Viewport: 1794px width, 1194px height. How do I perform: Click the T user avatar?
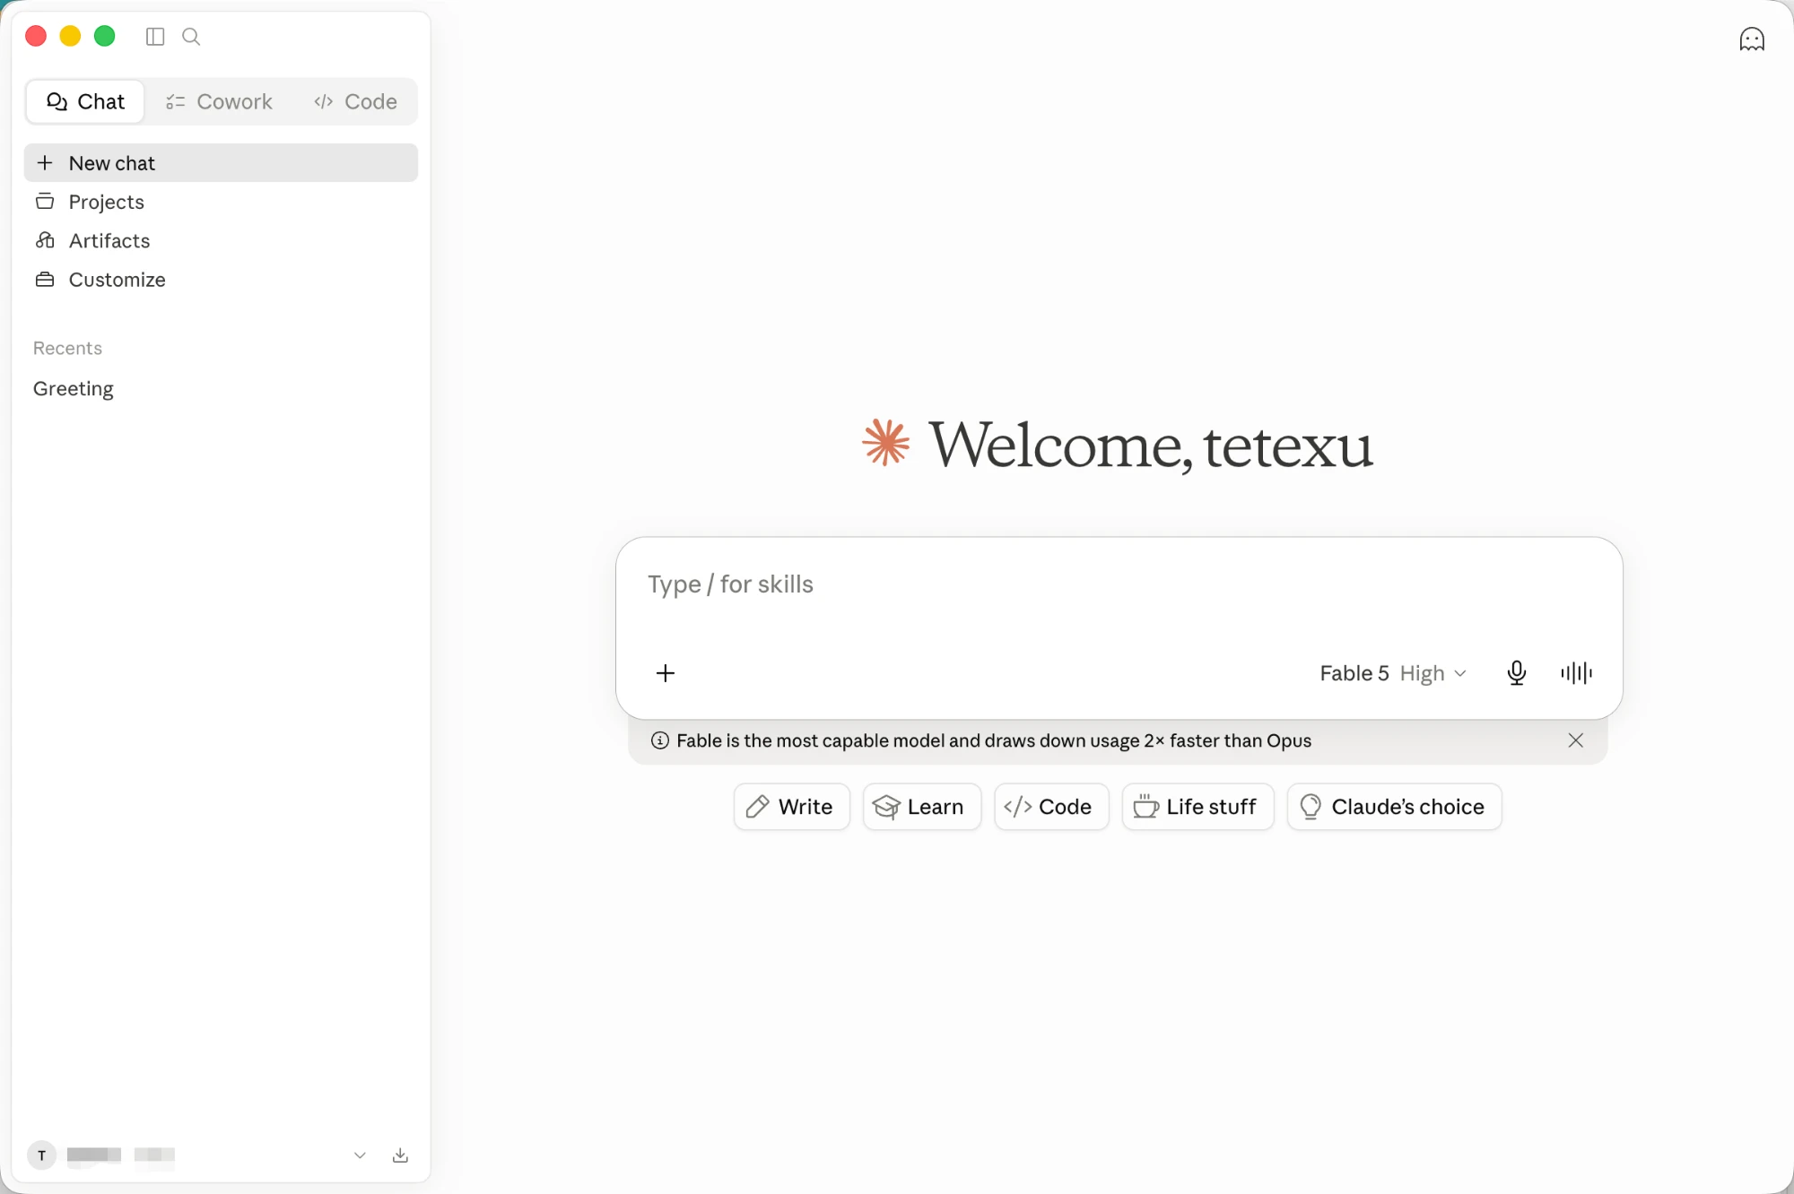(x=41, y=1155)
